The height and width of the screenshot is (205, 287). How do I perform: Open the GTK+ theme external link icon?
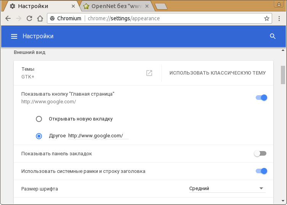tap(149, 73)
